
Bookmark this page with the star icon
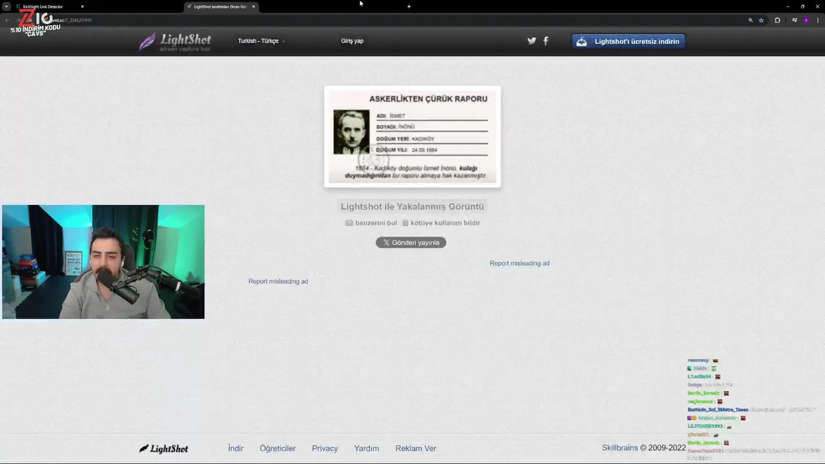click(761, 20)
